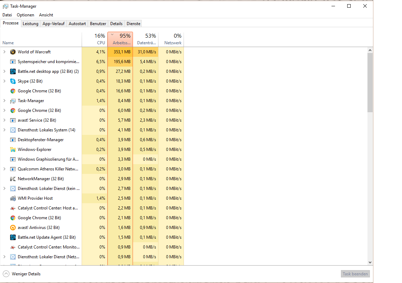Expand the World of Warcraft process
Image resolution: width=402 pixels, height=283 pixels.
[4, 52]
